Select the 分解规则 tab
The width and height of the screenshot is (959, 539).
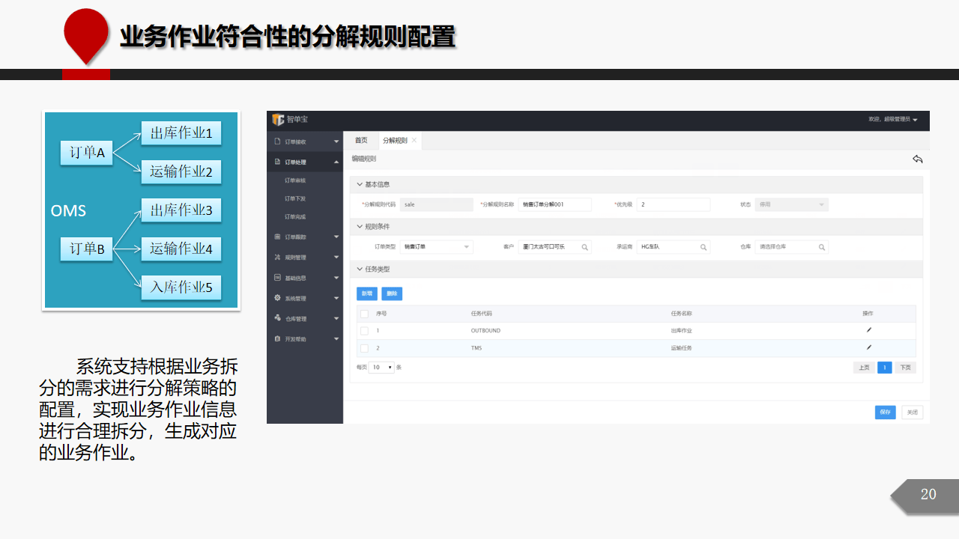395,140
